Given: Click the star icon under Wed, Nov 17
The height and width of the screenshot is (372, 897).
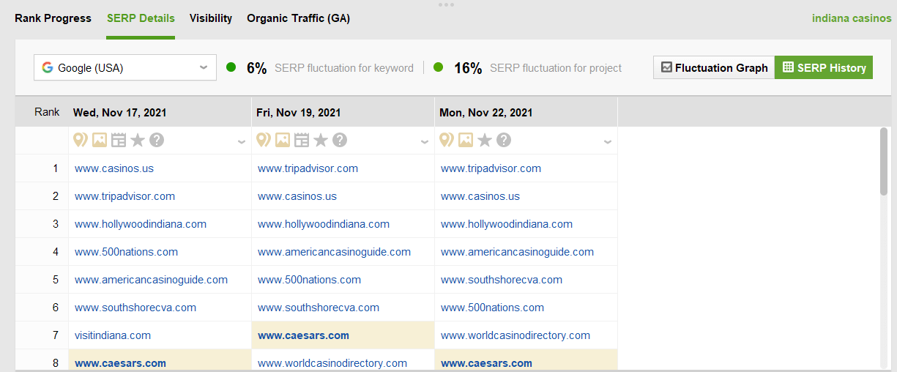Looking at the screenshot, I should tap(138, 140).
